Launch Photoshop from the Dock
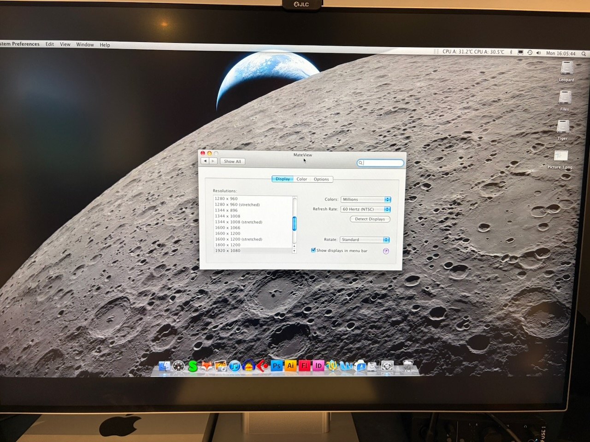This screenshot has width=590, height=442. pyautogui.click(x=277, y=366)
